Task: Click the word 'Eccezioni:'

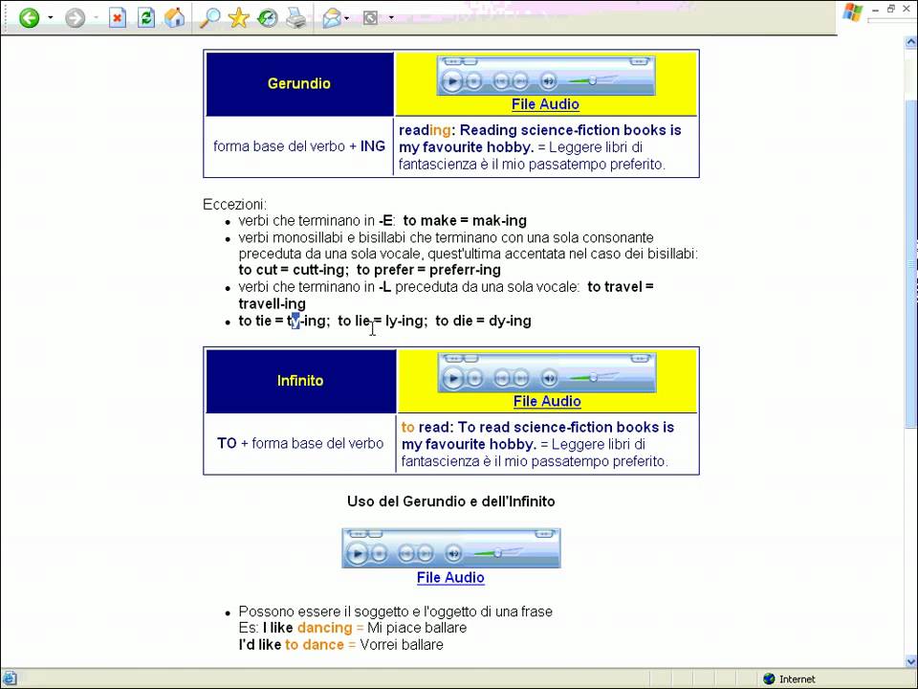Action: point(235,205)
